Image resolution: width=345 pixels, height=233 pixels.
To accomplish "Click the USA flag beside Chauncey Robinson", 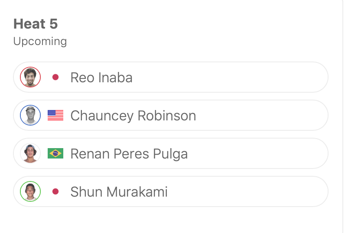I will point(55,116).
